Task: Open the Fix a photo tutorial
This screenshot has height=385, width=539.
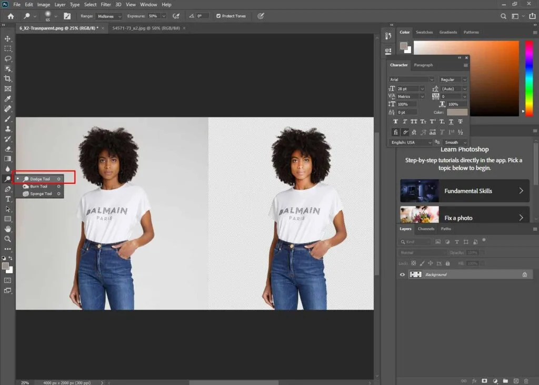Action: point(463,217)
